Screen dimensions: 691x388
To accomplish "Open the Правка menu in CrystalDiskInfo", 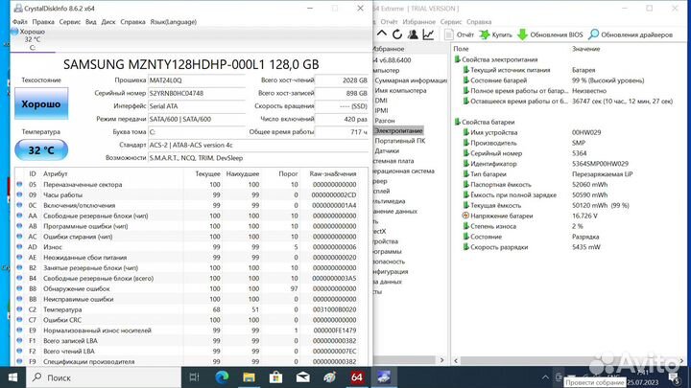I will [43, 21].
